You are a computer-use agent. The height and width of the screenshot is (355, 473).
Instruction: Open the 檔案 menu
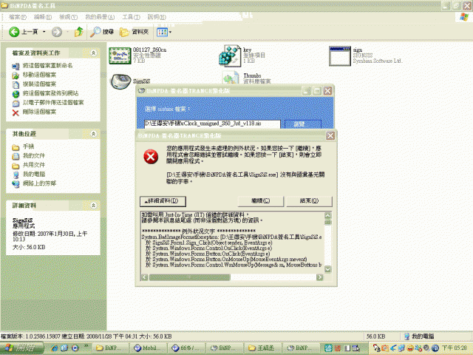coord(18,17)
